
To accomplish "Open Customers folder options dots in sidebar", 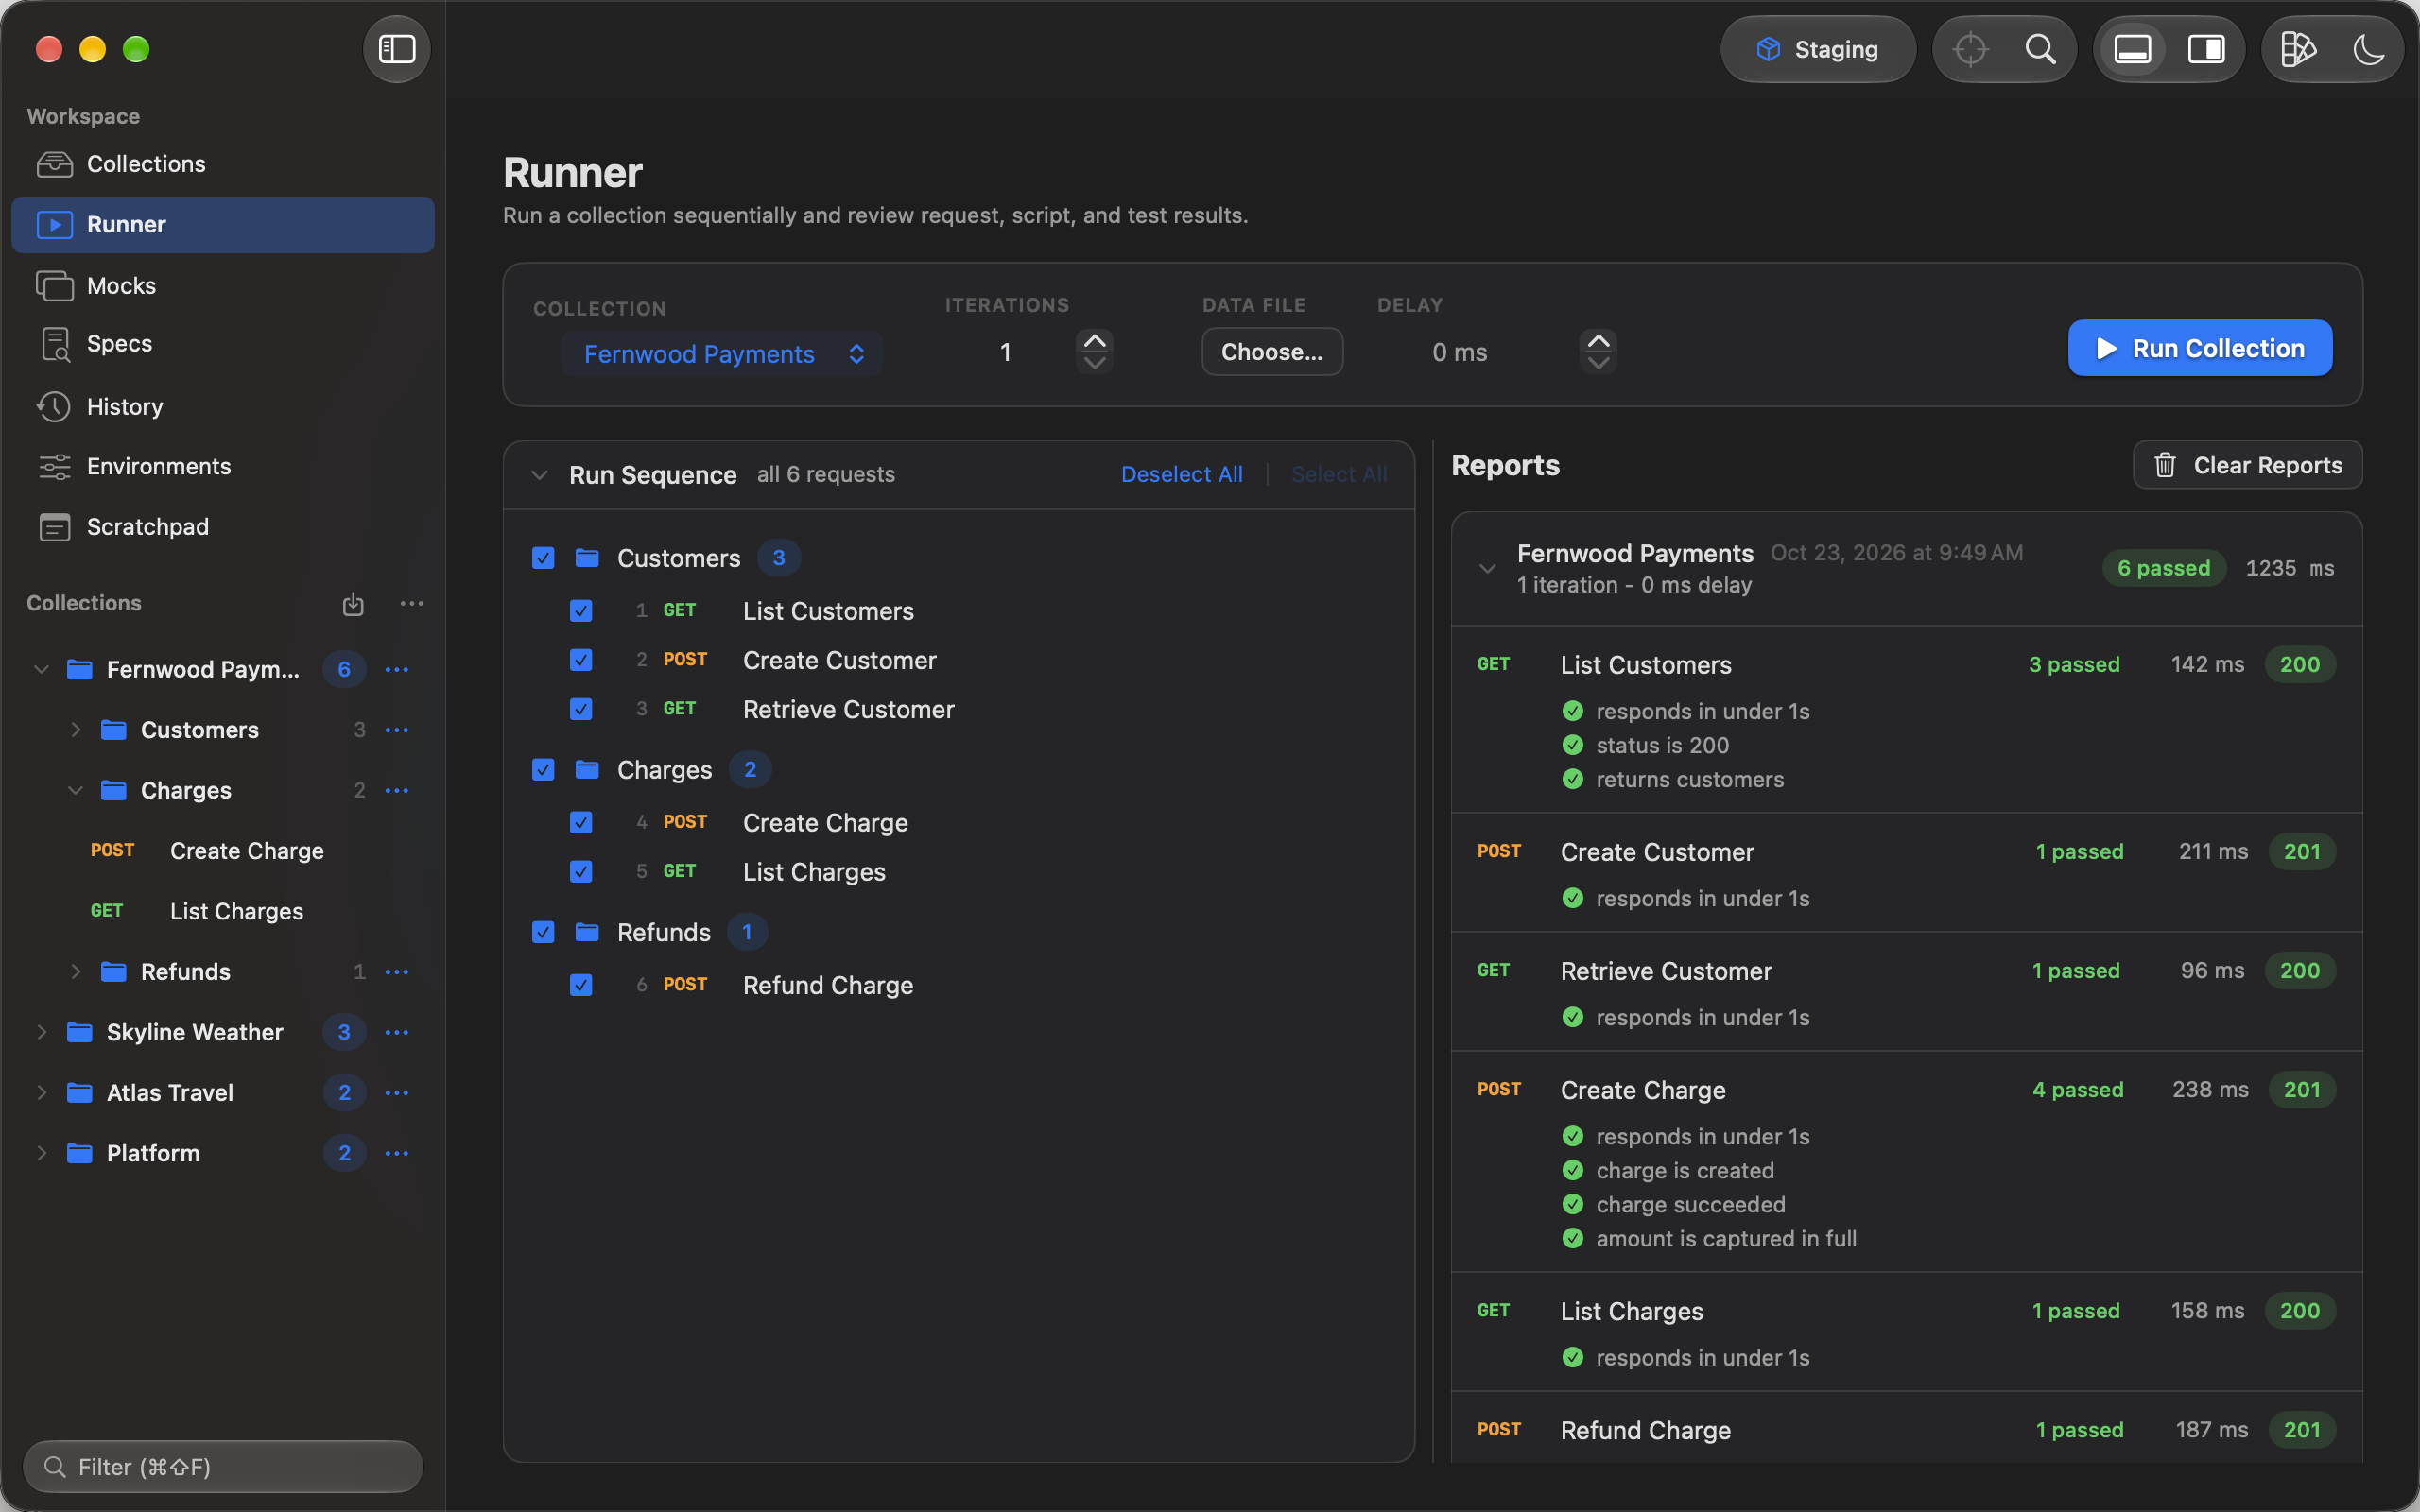I will [x=397, y=730].
